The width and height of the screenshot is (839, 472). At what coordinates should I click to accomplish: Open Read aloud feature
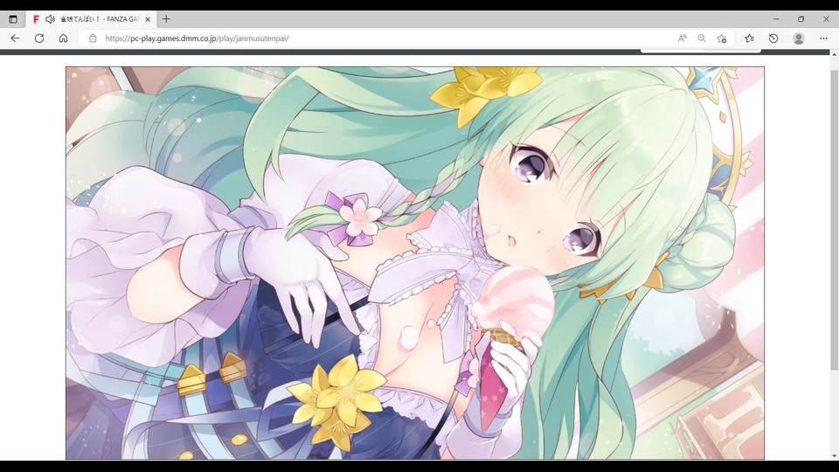683,38
